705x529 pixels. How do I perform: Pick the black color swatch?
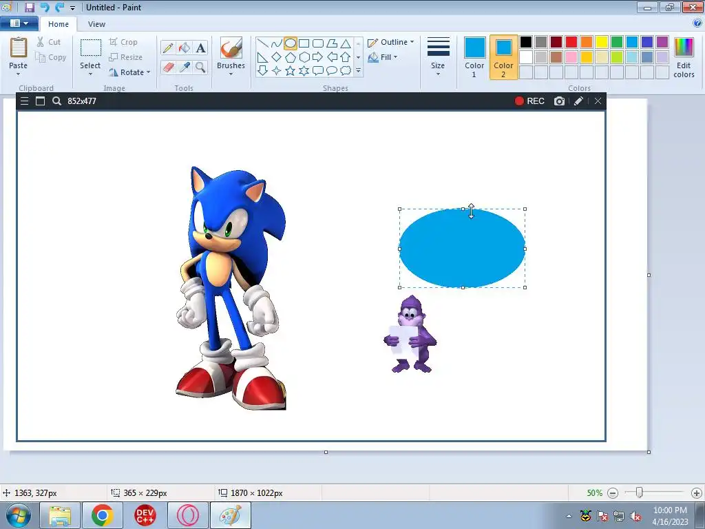526,42
